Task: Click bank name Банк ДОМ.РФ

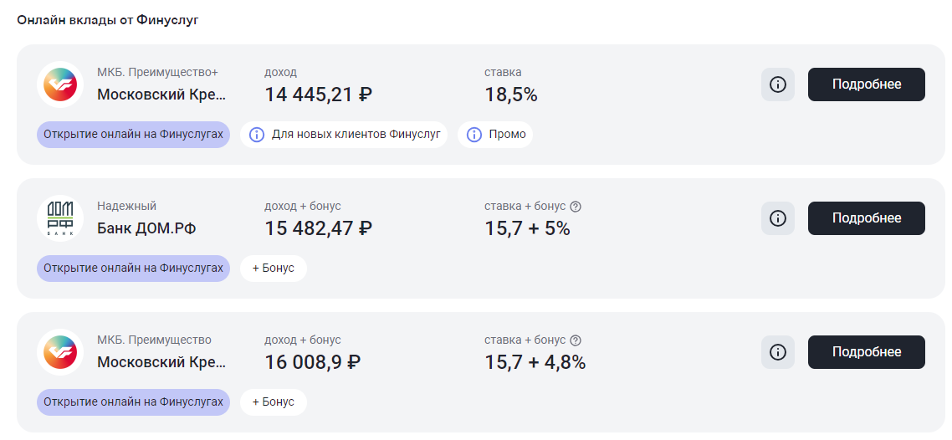Action: (146, 229)
